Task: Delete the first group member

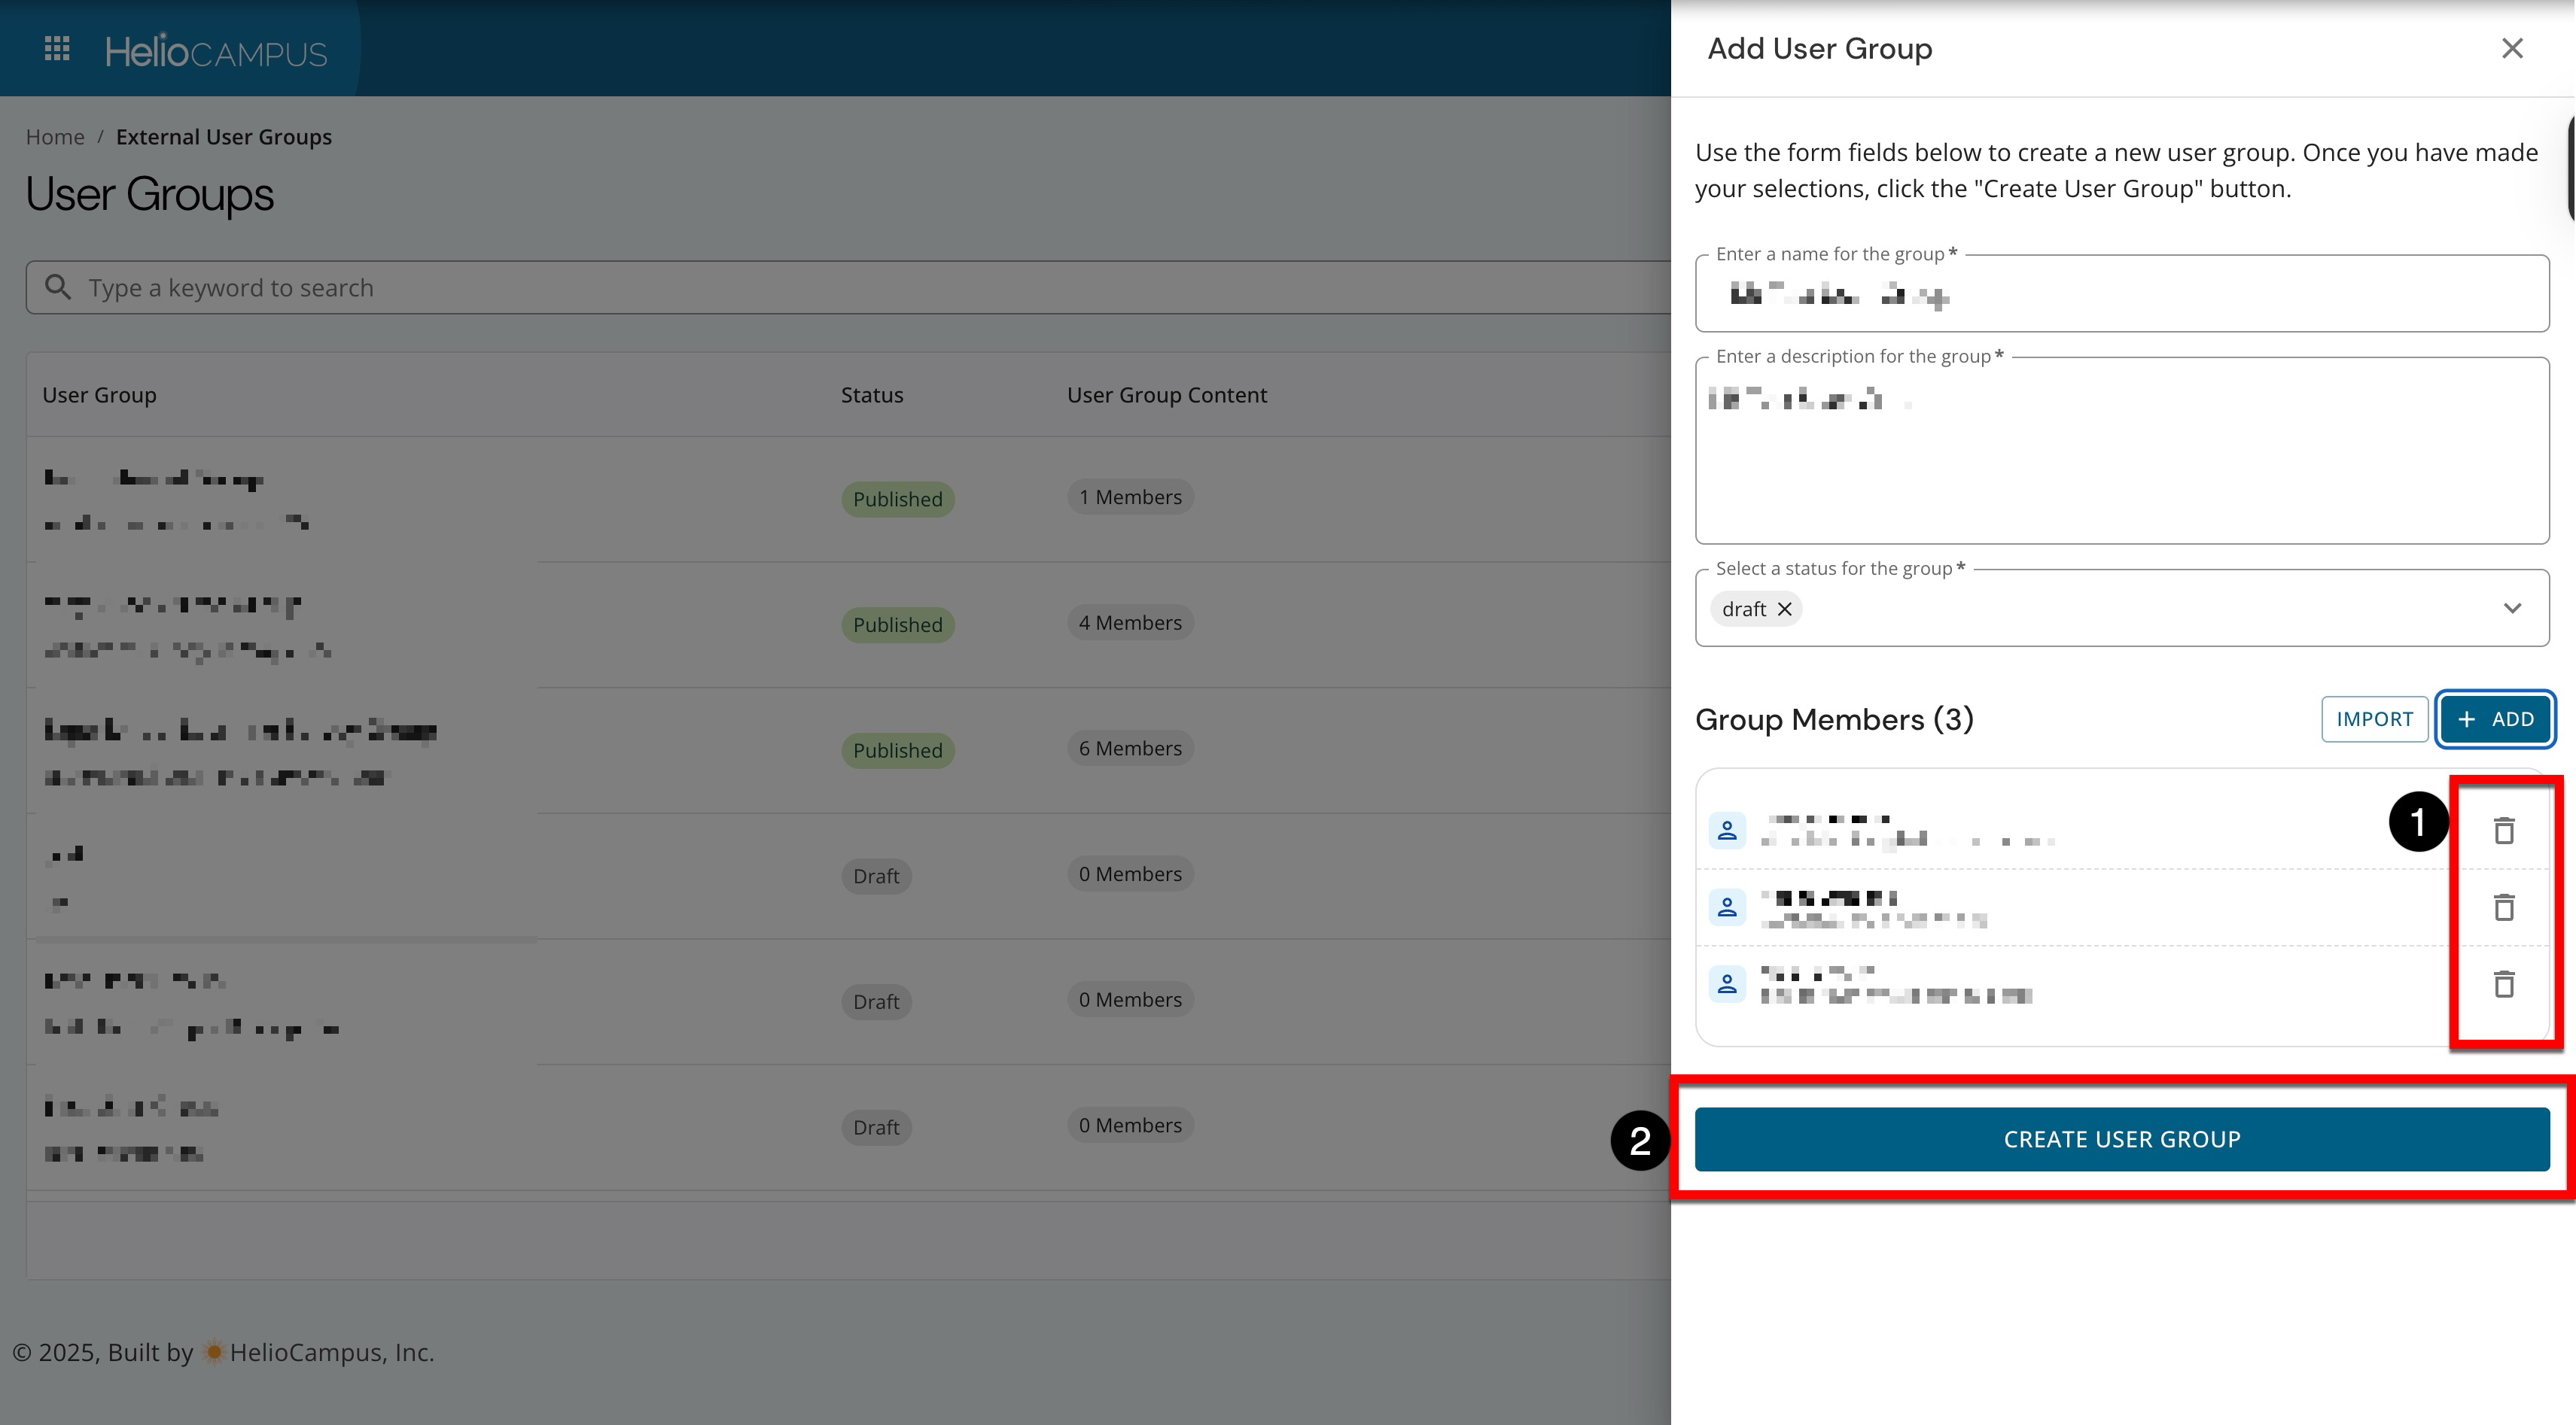Action: pyautogui.click(x=2503, y=831)
